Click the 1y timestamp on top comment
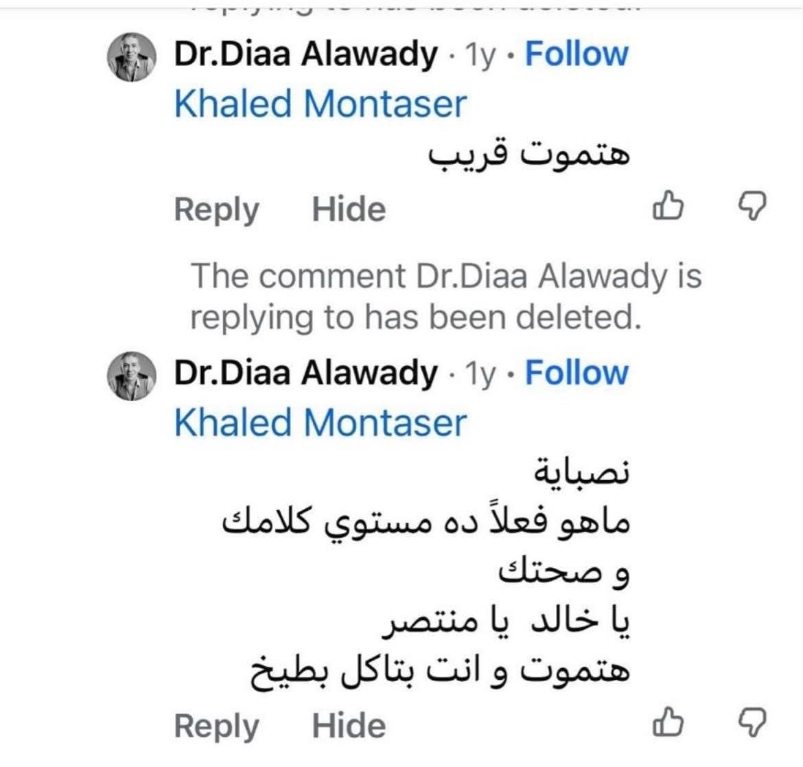803x767 pixels. (480, 55)
